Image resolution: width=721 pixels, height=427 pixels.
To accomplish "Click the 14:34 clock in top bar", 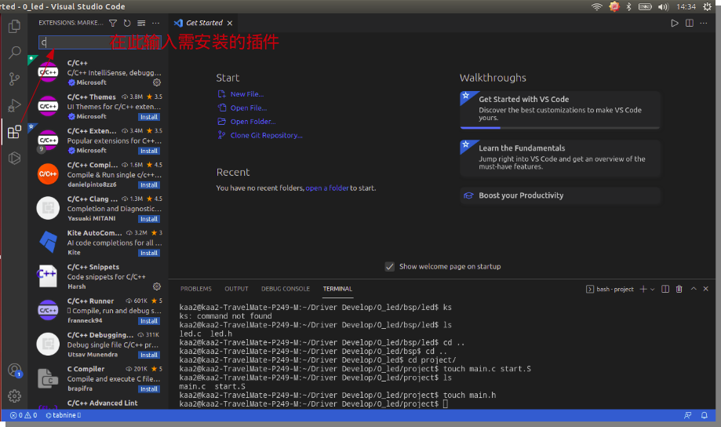I will tap(686, 6).
